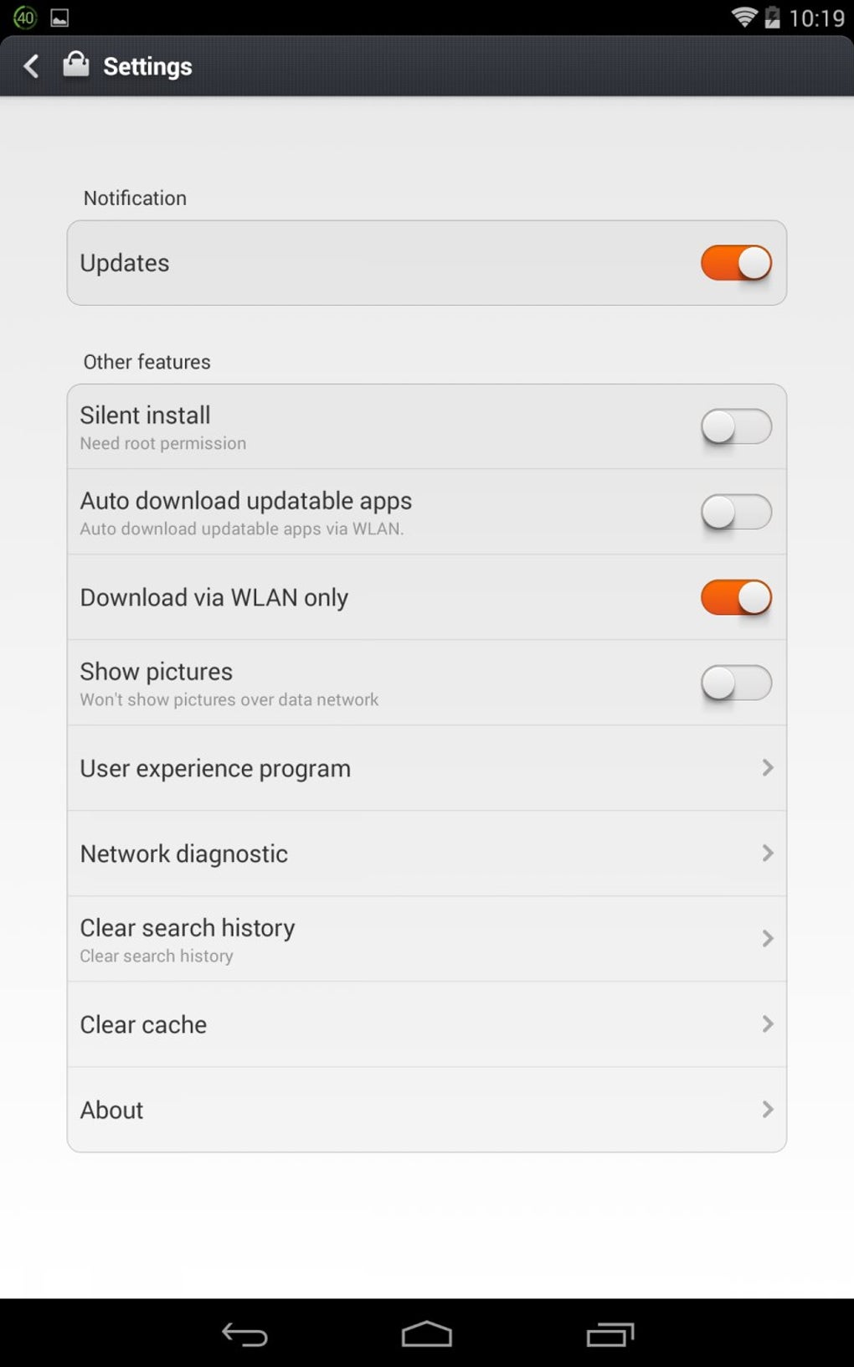Tap the back arrow in header

[x=32, y=66]
